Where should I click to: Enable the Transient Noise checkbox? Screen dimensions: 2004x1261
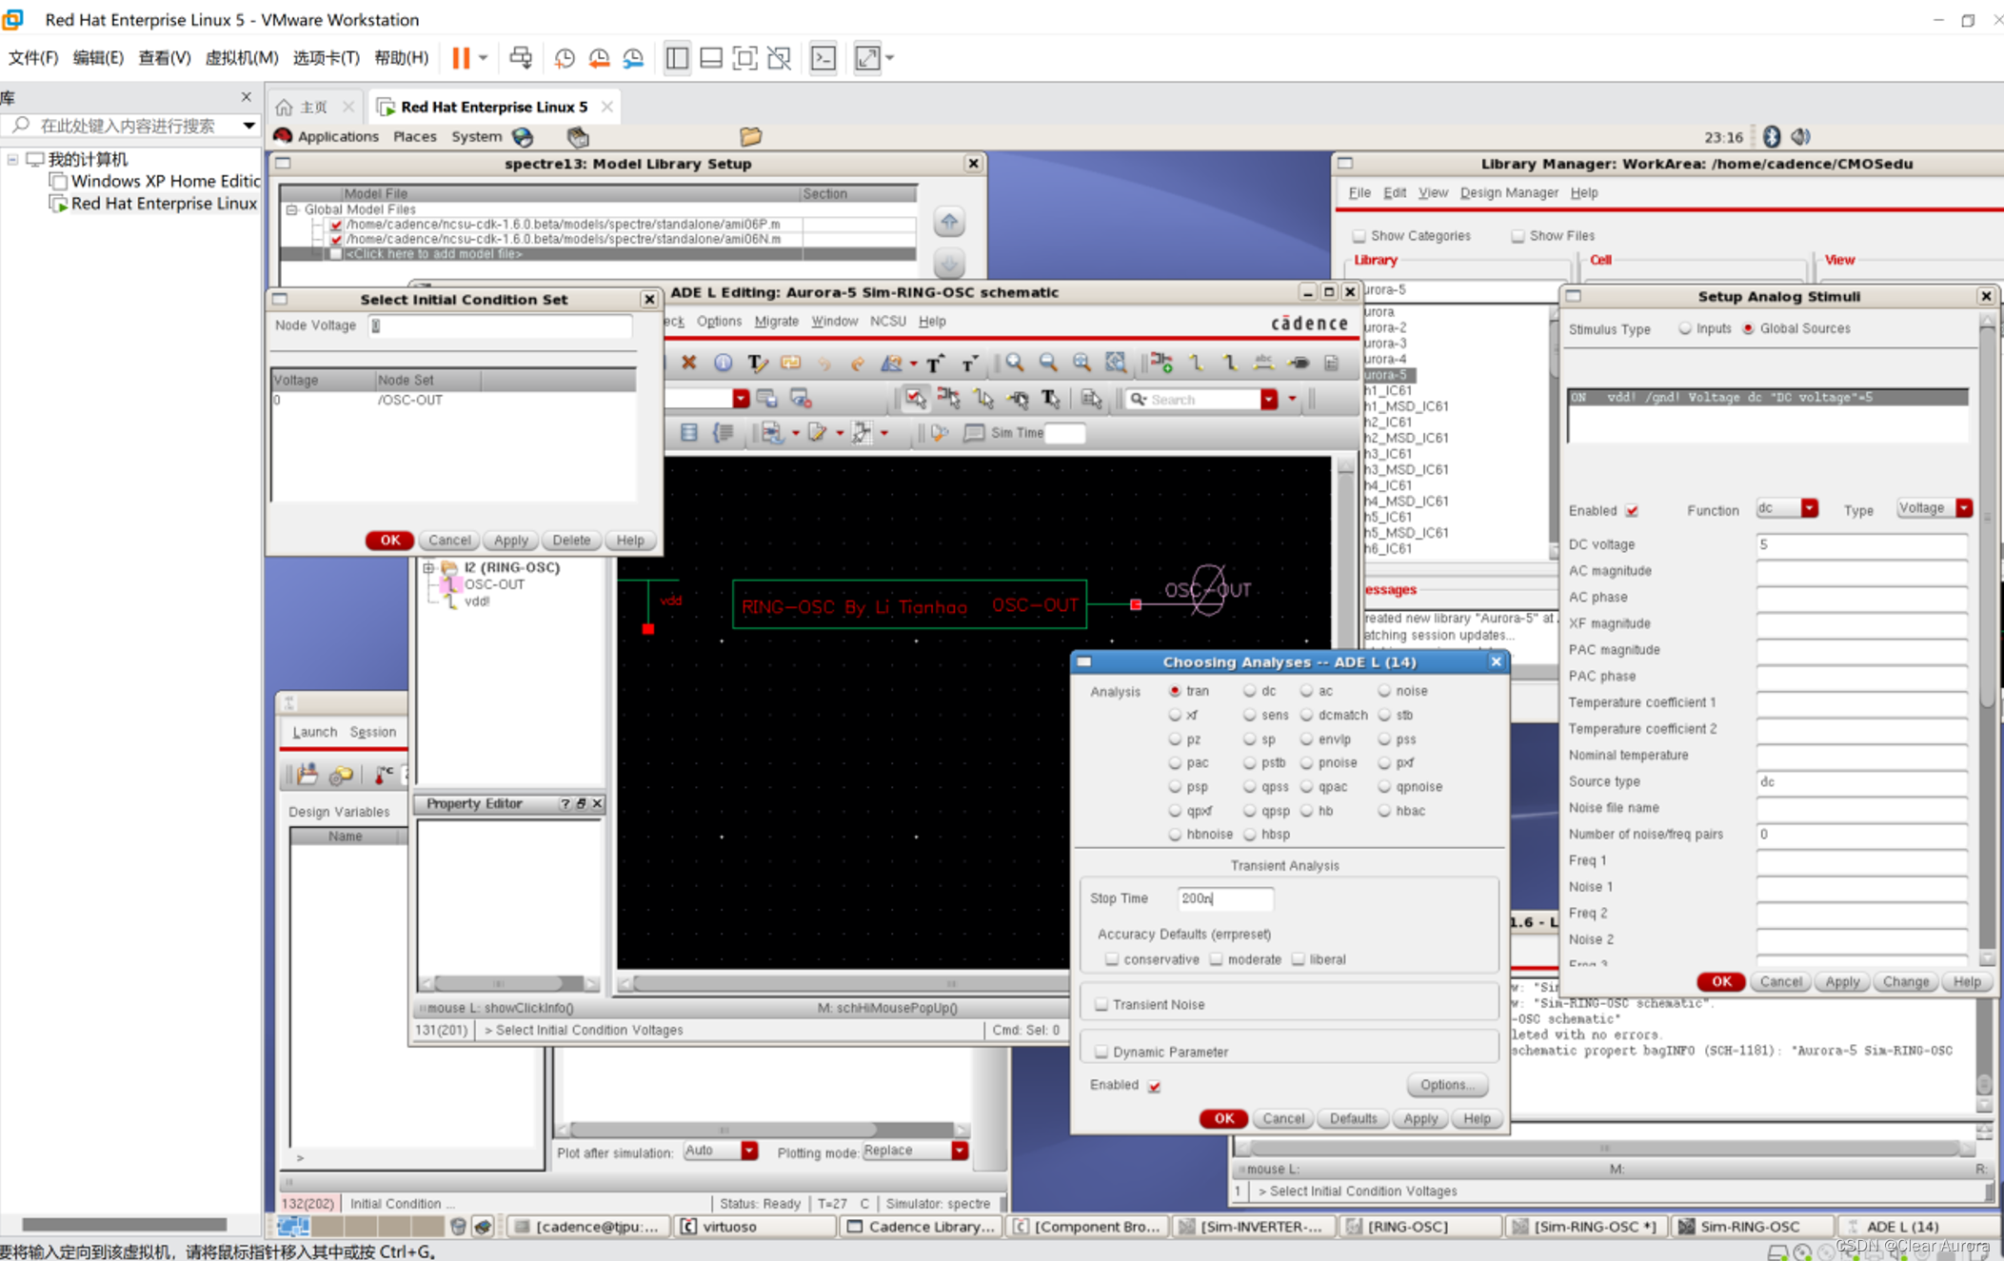(1101, 1004)
